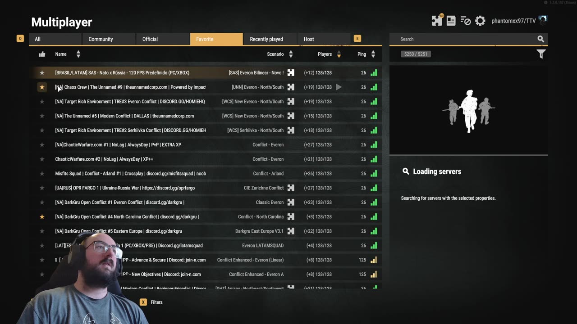Click modded icon on Chaos Crew row

pos(291,87)
